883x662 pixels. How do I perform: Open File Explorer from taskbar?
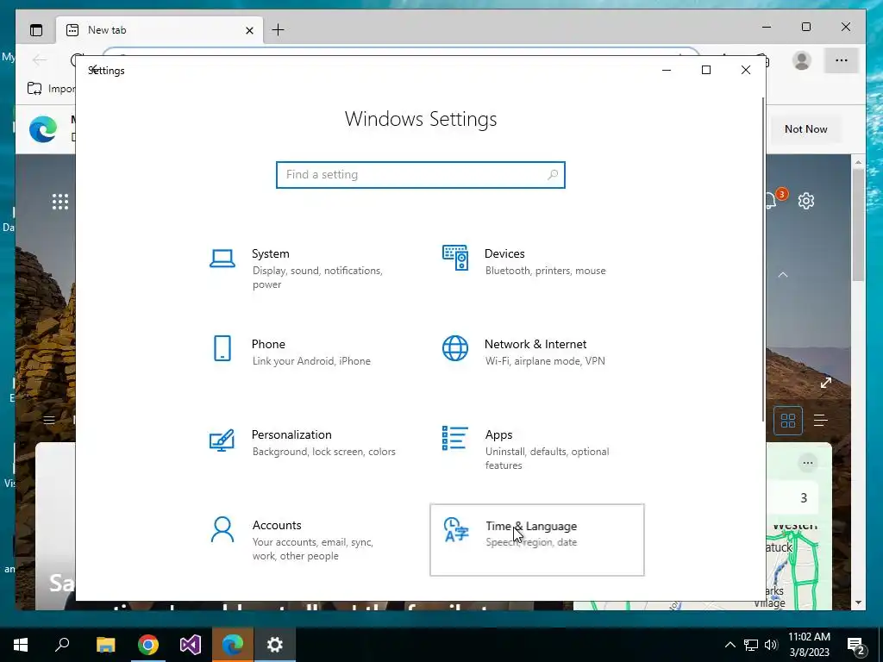[x=105, y=645]
